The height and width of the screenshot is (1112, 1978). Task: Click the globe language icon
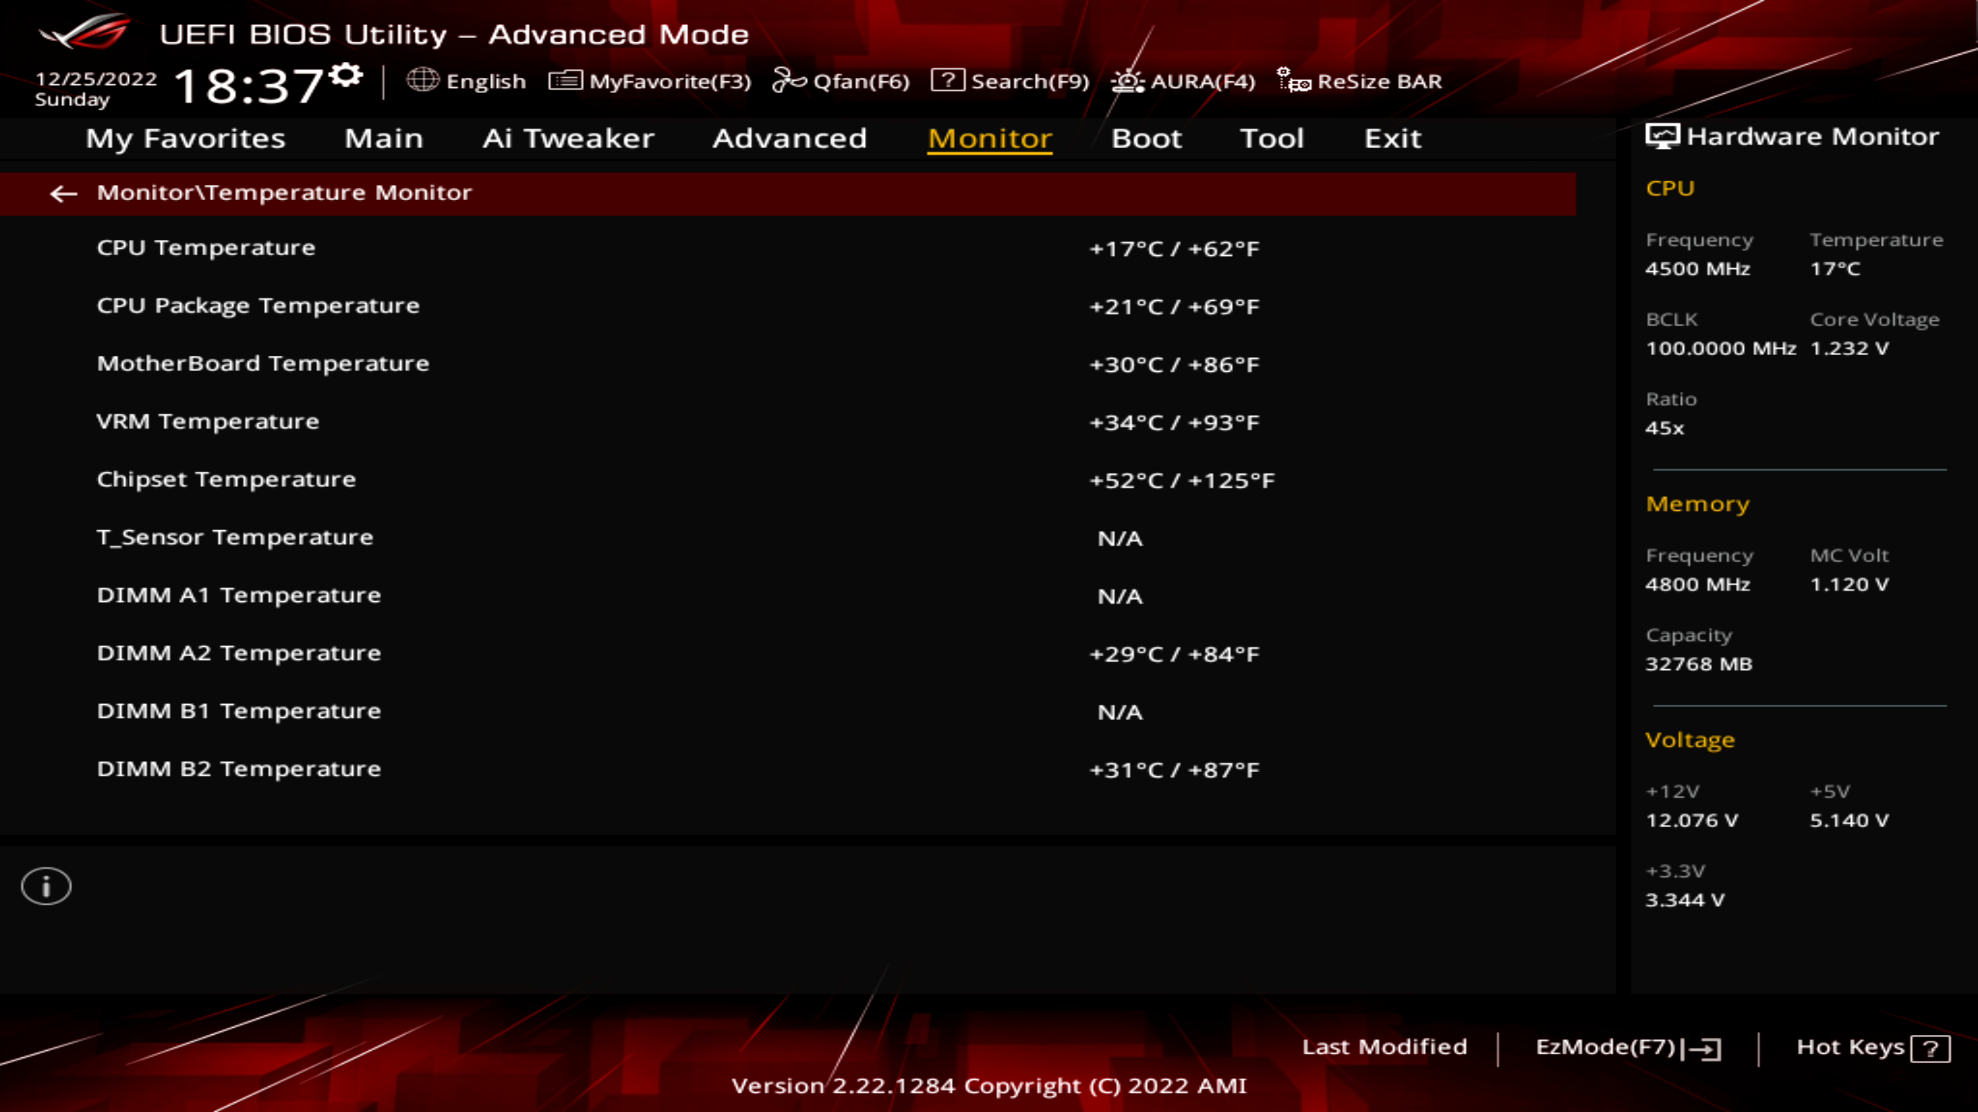coord(422,80)
